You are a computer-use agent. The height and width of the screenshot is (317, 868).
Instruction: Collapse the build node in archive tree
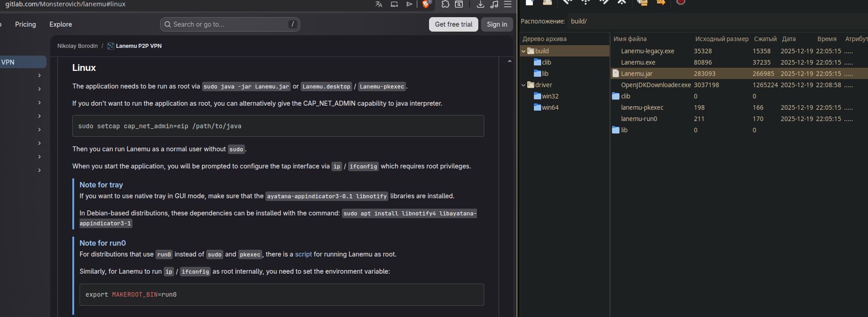pyautogui.click(x=524, y=51)
